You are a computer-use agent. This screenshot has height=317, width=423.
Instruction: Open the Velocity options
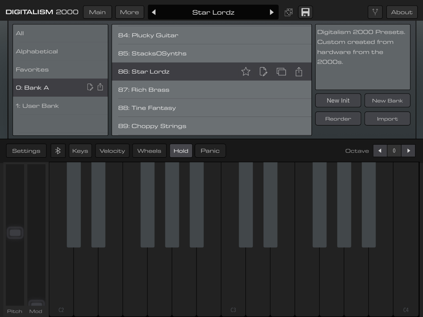click(112, 151)
